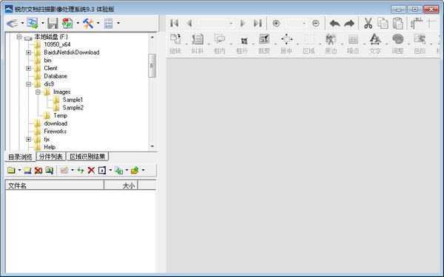Click the folder tree scrollbar down arrow

click(152, 146)
